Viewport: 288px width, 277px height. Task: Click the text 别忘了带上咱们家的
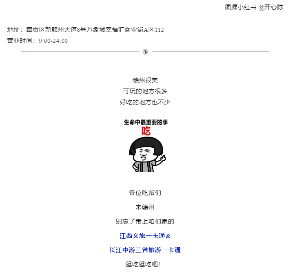[145, 222]
